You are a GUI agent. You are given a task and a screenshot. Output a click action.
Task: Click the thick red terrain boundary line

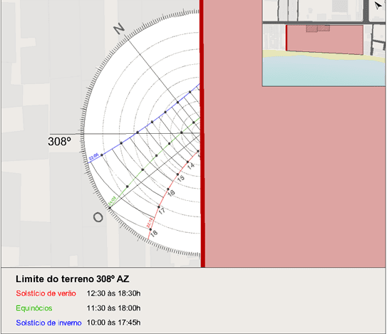tap(202, 133)
